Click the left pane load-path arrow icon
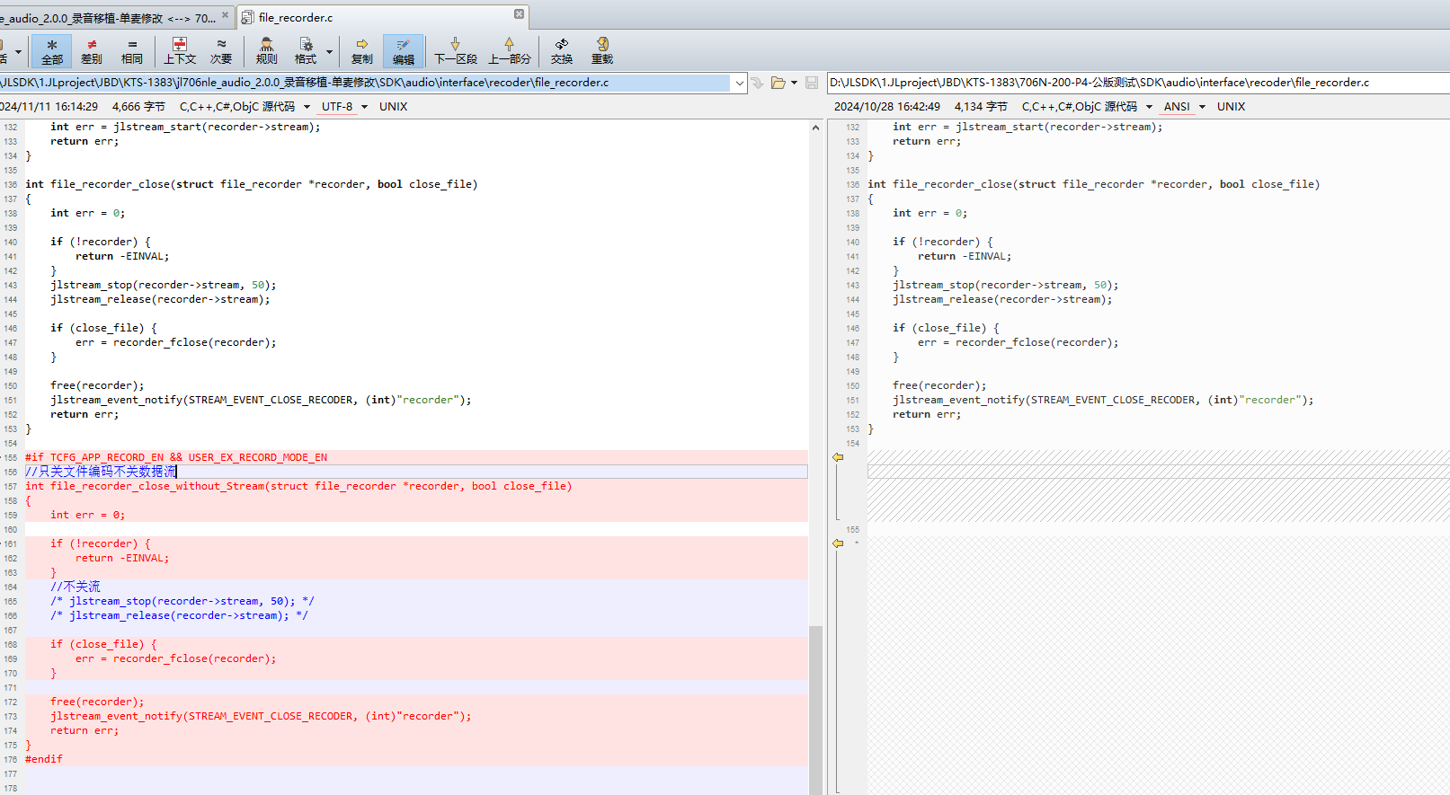 [757, 83]
